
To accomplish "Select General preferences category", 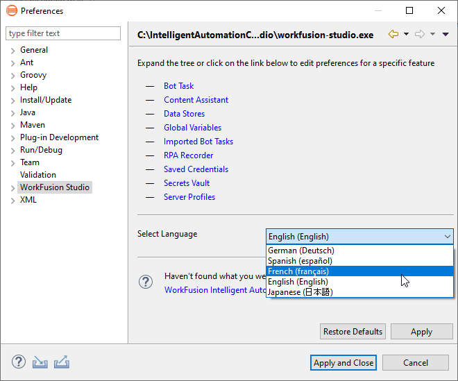I will [34, 50].
